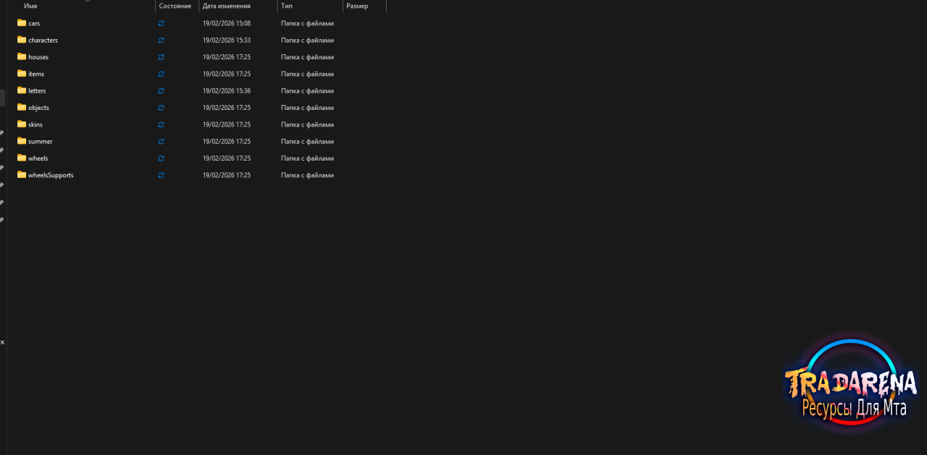Image resolution: width=927 pixels, height=455 pixels.
Task: Click the cars folder type text
Action: [x=307, y=23]
